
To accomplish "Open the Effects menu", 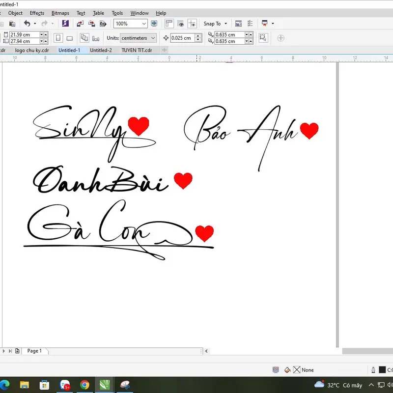I will click(x=37, y=13).
